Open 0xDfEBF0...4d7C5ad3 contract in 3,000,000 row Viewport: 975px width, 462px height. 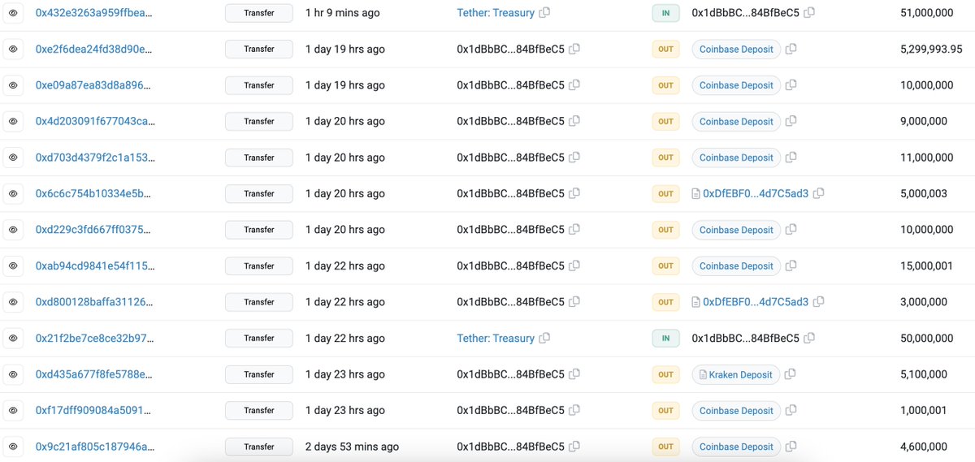pos(755,302)
